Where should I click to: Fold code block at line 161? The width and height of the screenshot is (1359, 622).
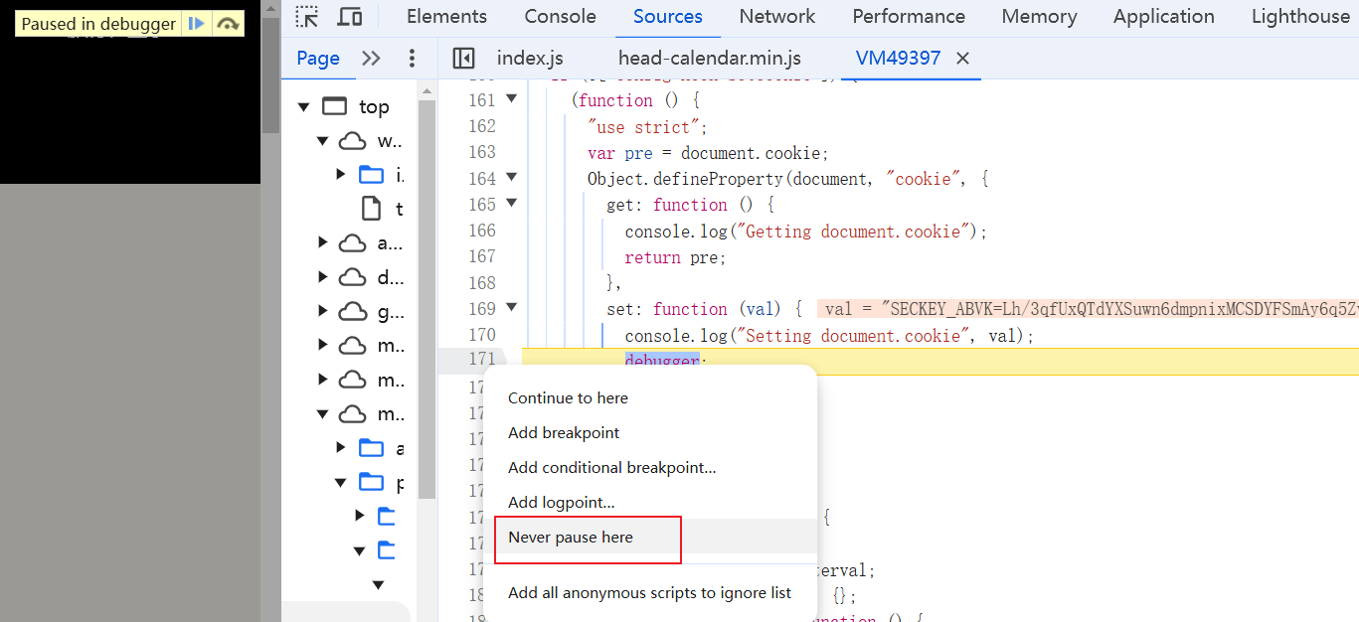coord(511,99)
